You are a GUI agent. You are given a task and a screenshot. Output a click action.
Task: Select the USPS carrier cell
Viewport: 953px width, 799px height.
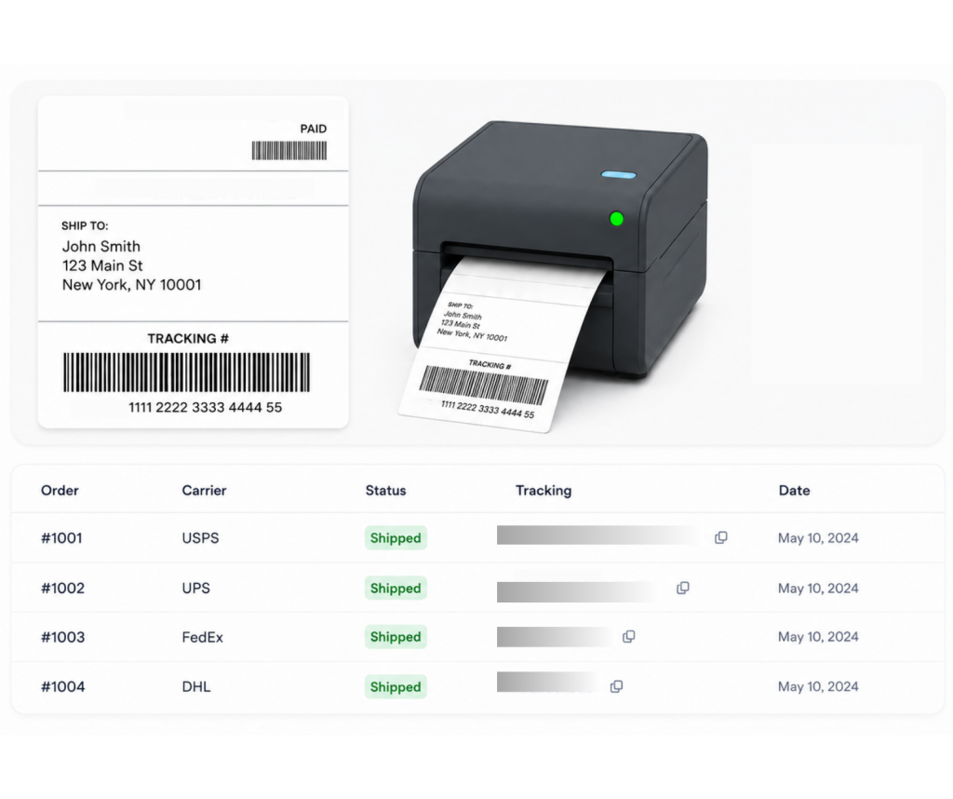[201, 538]
